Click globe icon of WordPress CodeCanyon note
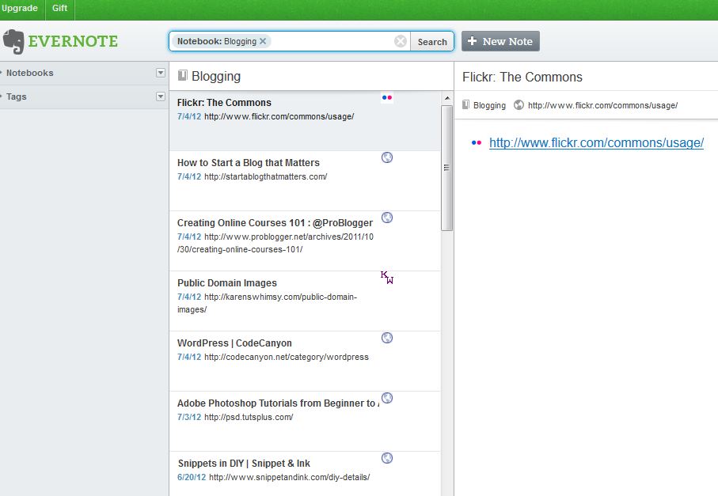 click(387, 338)
